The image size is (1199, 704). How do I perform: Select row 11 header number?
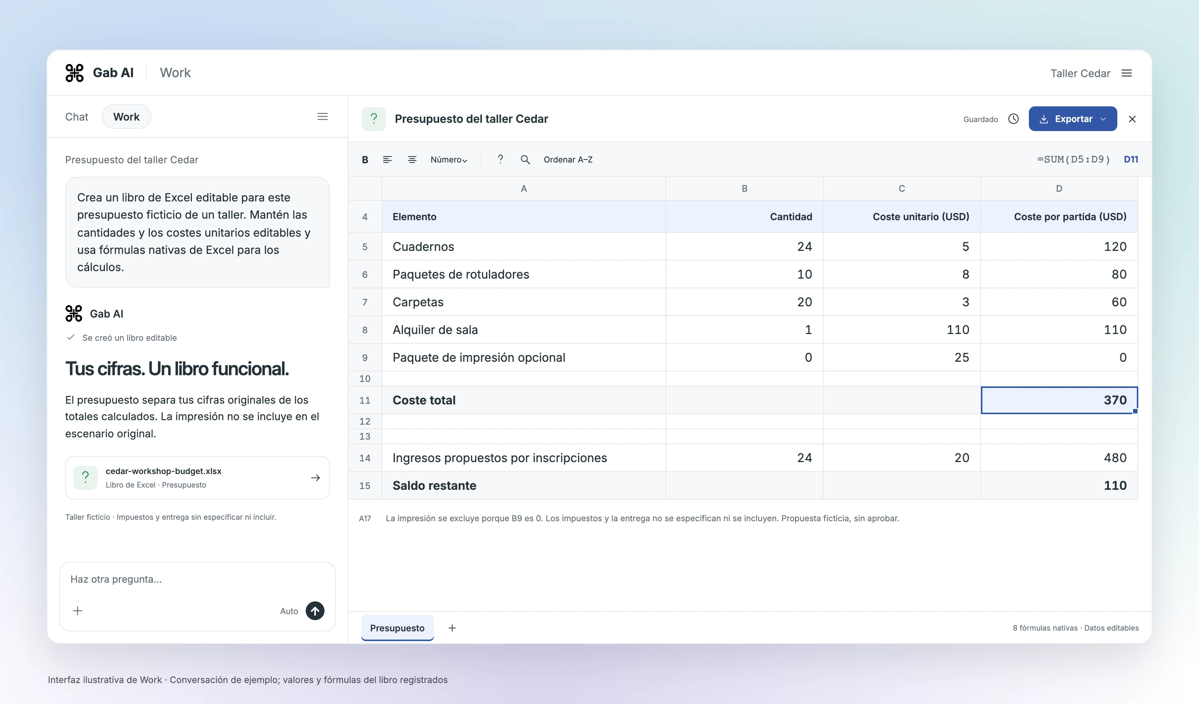365,400
